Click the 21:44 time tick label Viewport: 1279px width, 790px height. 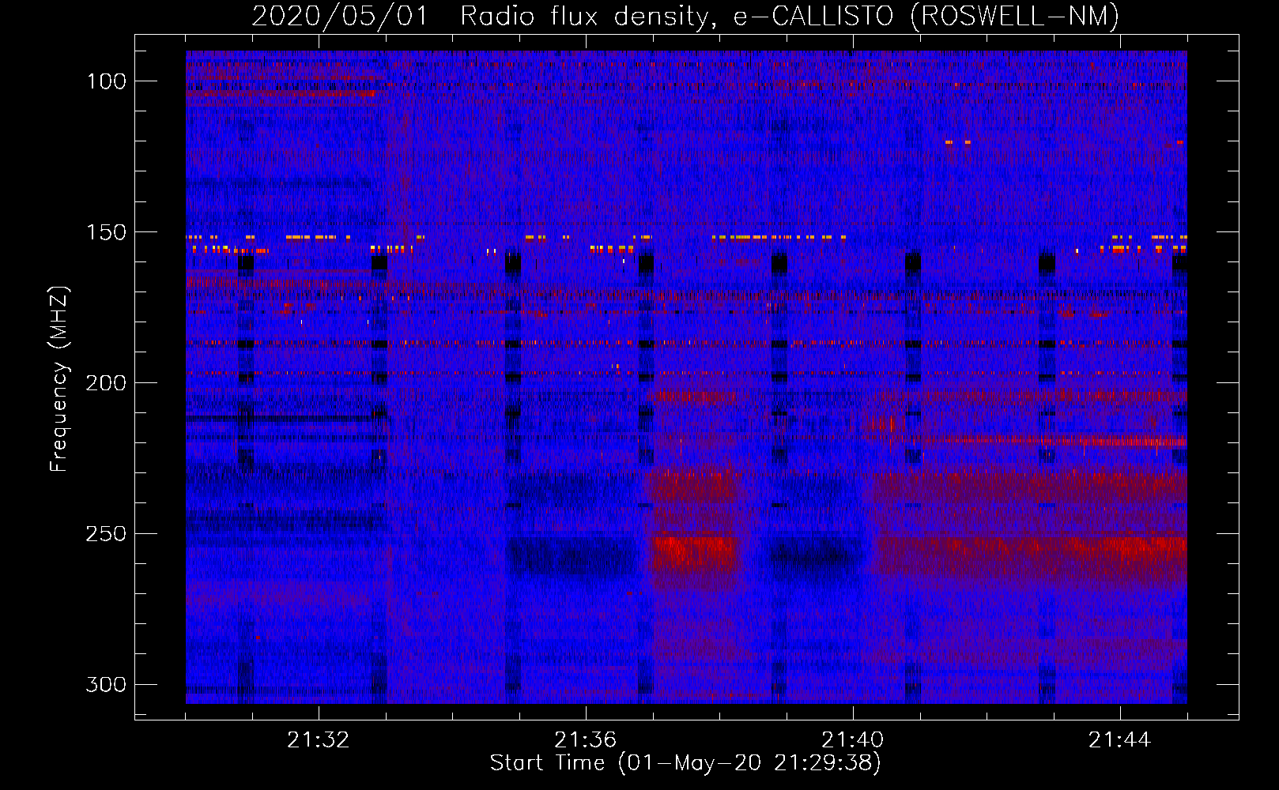point(1120,740)
